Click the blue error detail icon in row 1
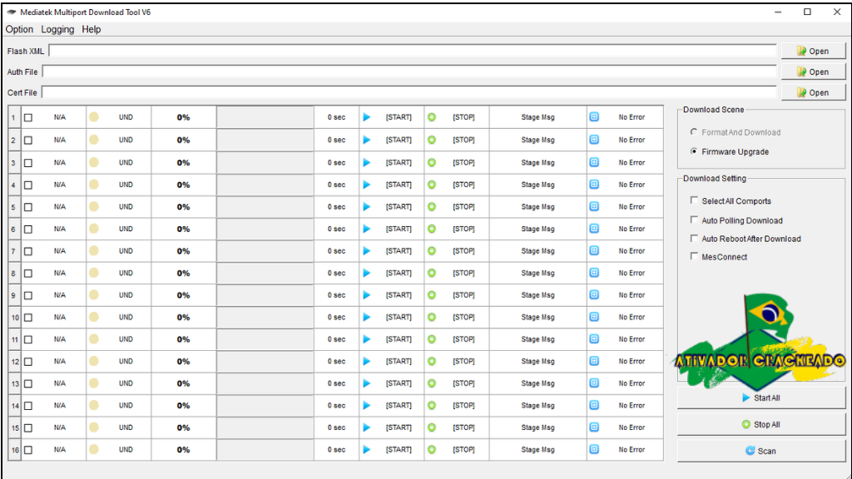This screenshot has height=479, width=852. coord(594,116)
